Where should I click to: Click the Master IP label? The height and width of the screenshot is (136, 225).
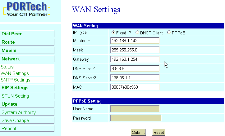82,41
